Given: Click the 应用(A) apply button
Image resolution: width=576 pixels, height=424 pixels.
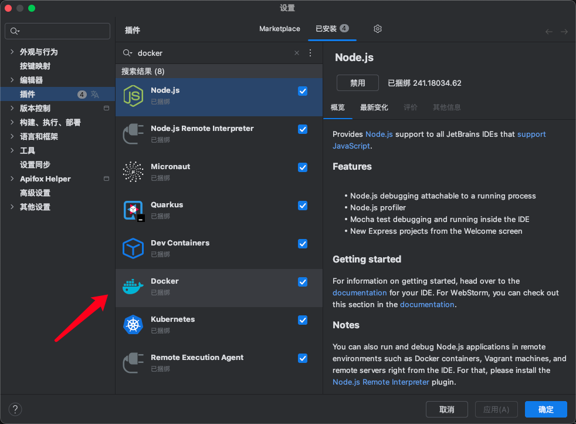Looking at the screenshot, I should point(496,409).
